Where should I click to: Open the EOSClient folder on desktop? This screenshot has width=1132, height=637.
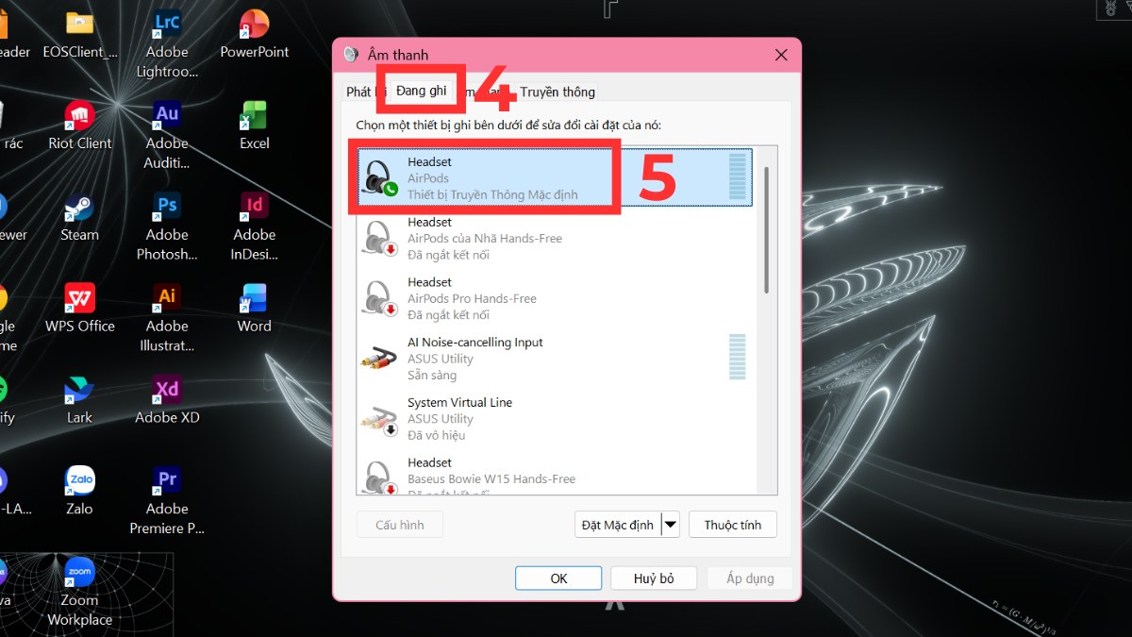click(80, 35)
